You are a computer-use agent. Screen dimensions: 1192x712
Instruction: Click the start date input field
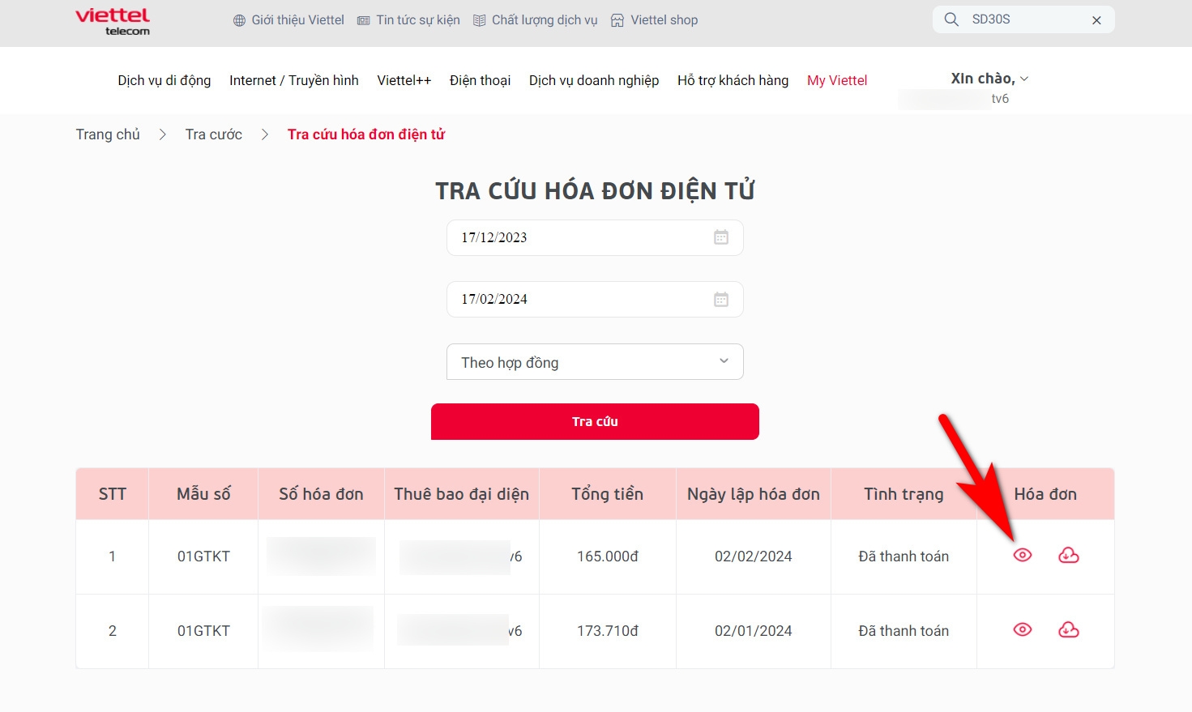(x=595, y=237)
